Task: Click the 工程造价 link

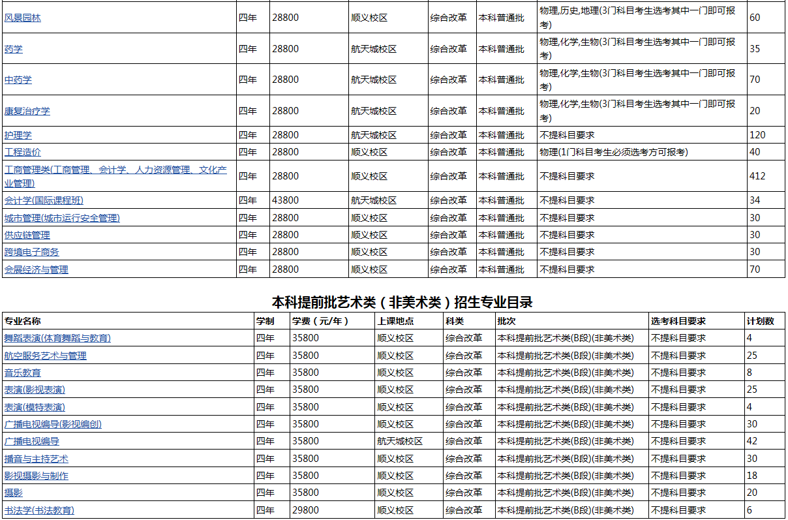Action: click(23, 152)
